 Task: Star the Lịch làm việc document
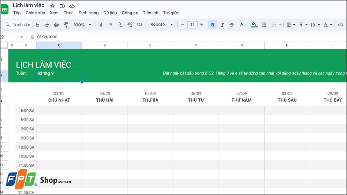[x=52, y=6]
